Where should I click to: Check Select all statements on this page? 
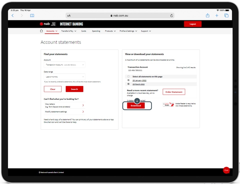(128, 76)
